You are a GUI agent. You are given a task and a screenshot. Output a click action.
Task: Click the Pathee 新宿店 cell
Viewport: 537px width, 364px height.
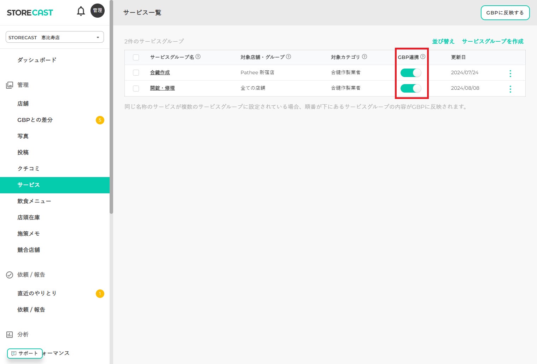[x=257, y=72]
